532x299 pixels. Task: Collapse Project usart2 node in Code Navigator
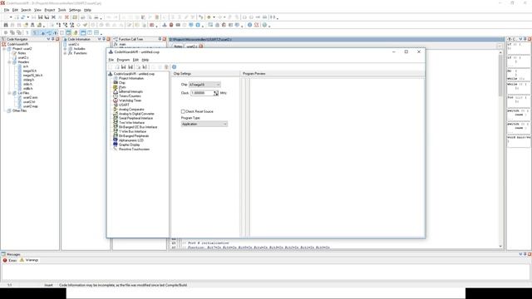(4, 49)
